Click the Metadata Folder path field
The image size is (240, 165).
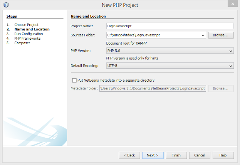pos(153,88)
